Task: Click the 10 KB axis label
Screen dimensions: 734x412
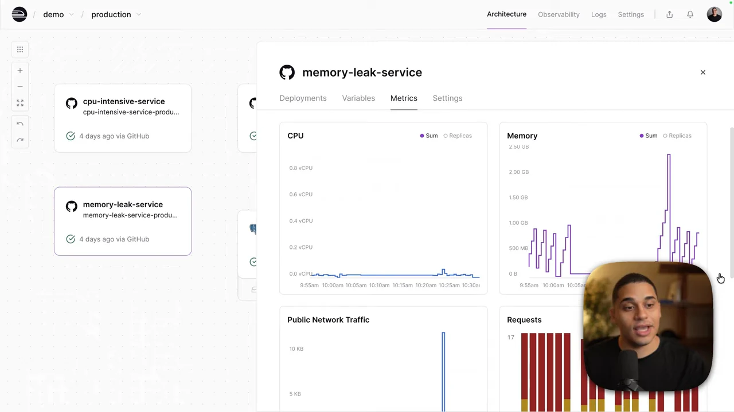Action: (296, 348)
